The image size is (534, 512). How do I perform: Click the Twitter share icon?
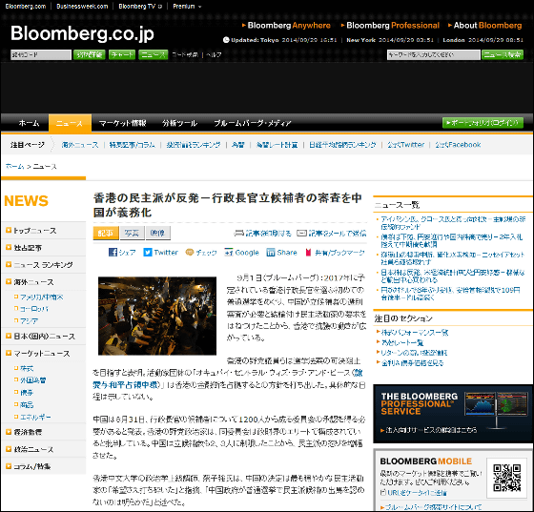pos(148,253)
